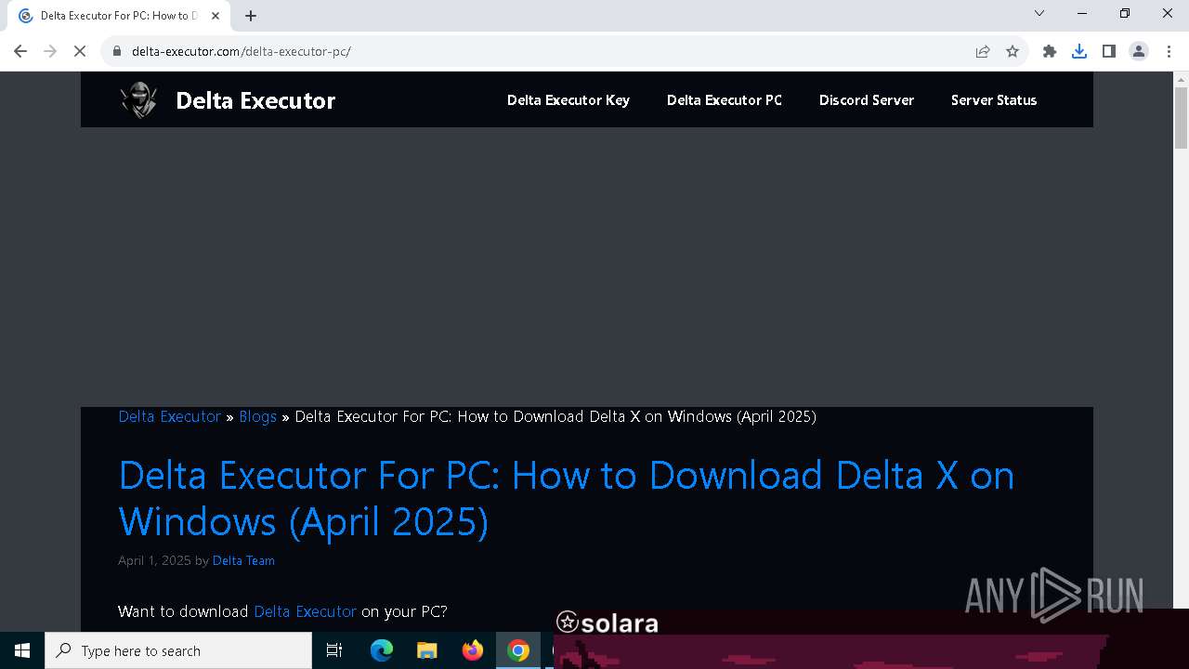Follow Blogs breadcrumb link
Screen dimensions: 1189x669
coord(258,416)
